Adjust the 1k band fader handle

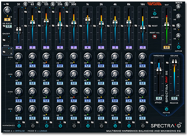click(88, 21)
